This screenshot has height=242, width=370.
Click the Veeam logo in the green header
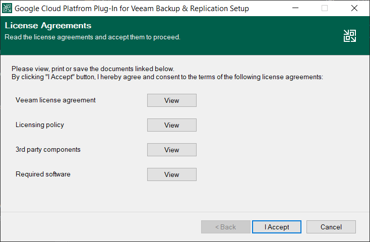(350, 35)
